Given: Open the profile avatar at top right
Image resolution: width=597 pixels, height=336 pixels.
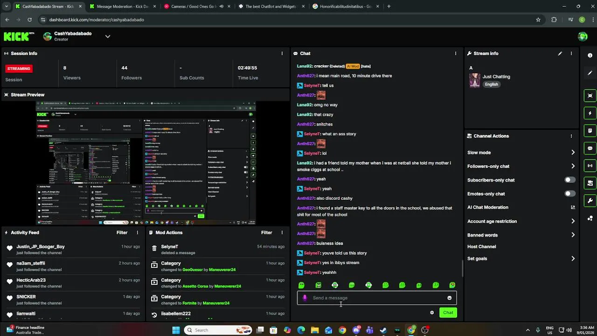Looking at the screenshot, I should 583,36.
